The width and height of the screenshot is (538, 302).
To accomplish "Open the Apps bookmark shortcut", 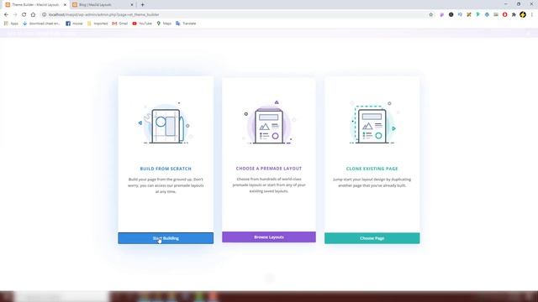I will pyautogui.click(x=11, y=23).
